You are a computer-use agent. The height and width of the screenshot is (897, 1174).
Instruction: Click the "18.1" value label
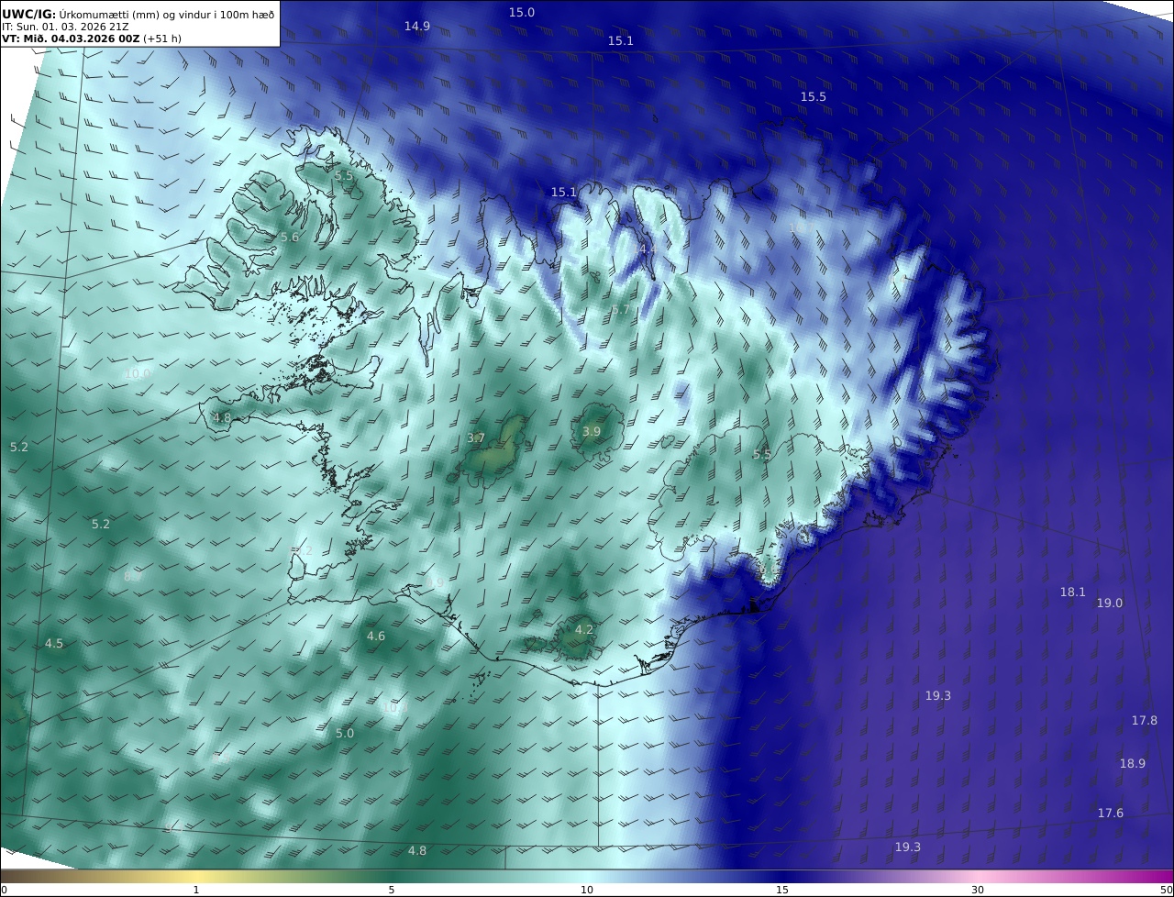click(1073, 592)
